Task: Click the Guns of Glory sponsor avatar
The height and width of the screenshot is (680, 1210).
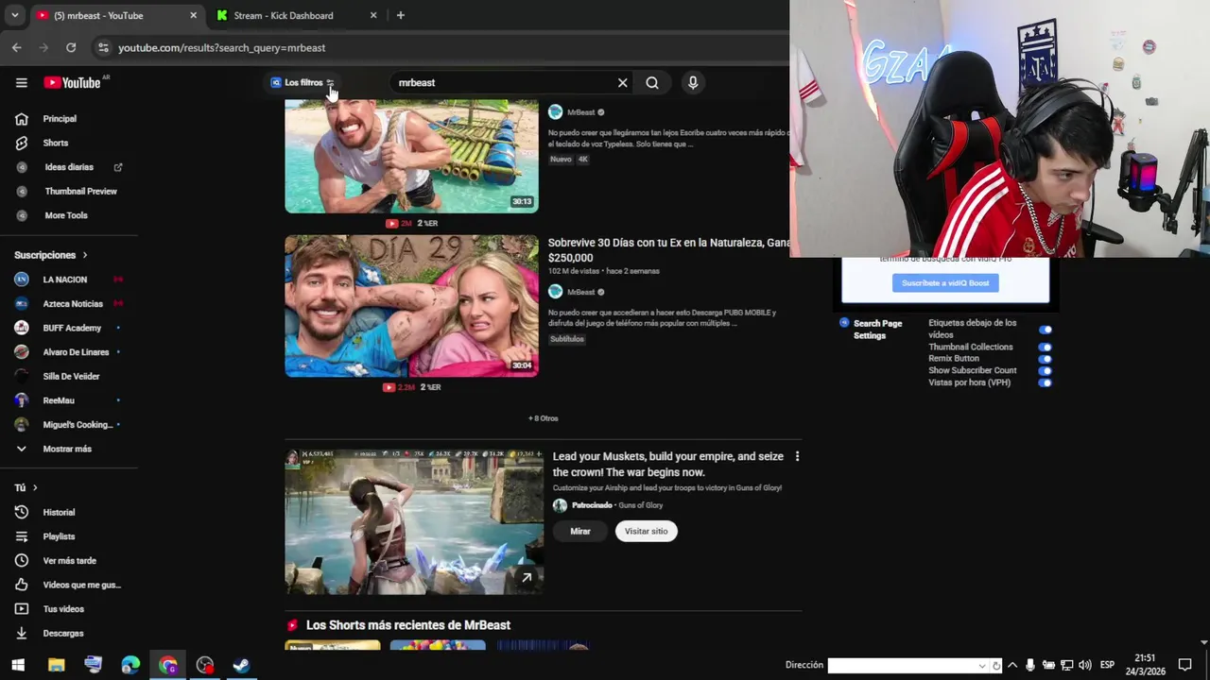Action: click(x=560, y=505)
